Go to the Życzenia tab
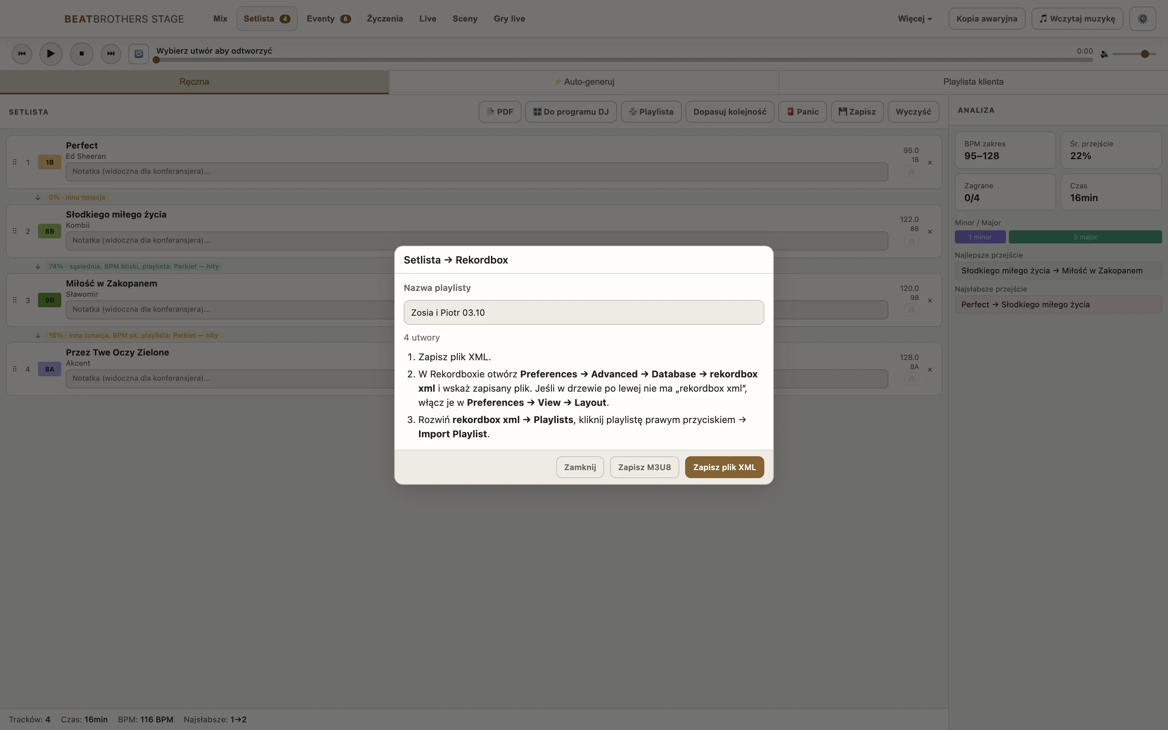The width and height of the screenshot is (1168, 730). point(385,19)
